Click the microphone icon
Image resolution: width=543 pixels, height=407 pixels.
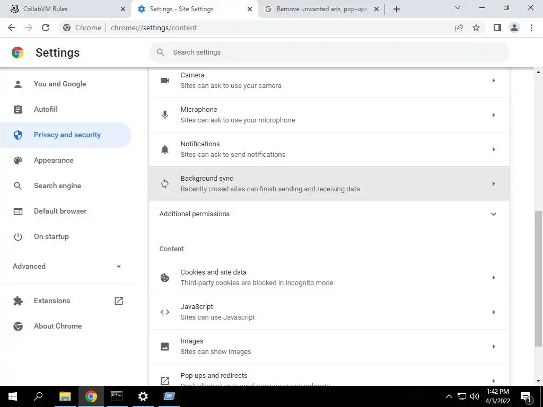[165, 115]
